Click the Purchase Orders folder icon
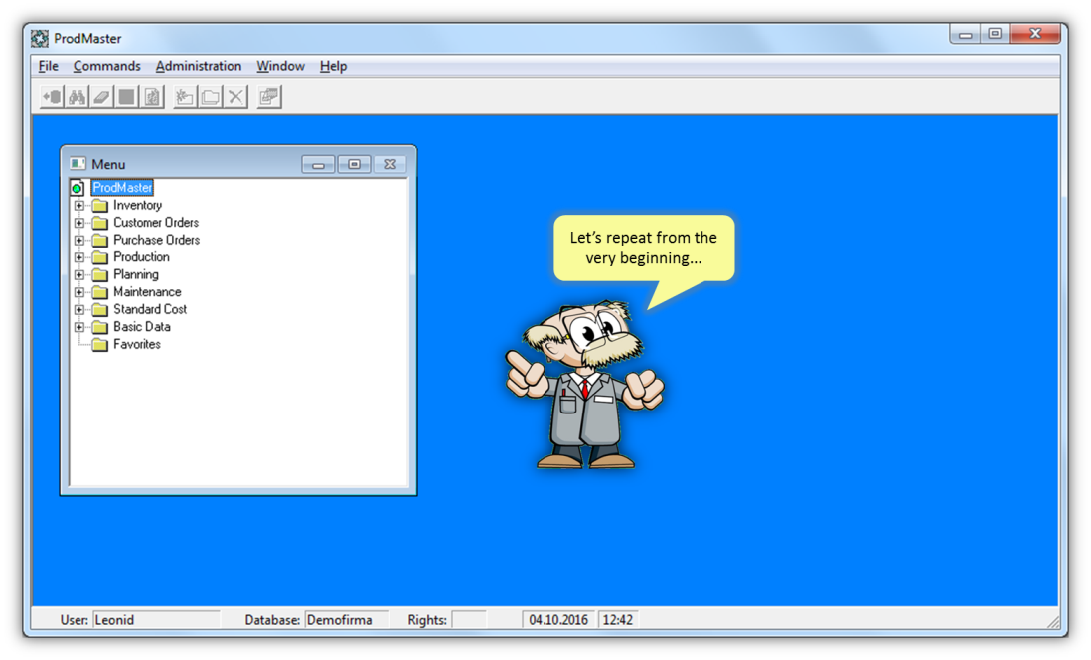 [x=100, y=241]
